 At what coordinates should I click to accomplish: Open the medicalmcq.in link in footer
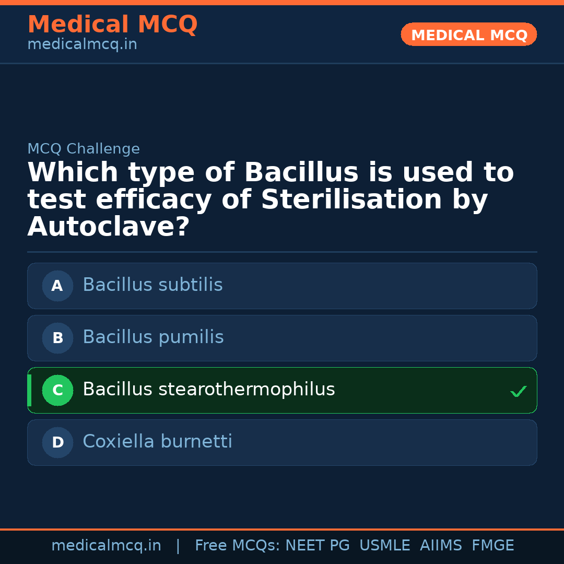(106, 546)
